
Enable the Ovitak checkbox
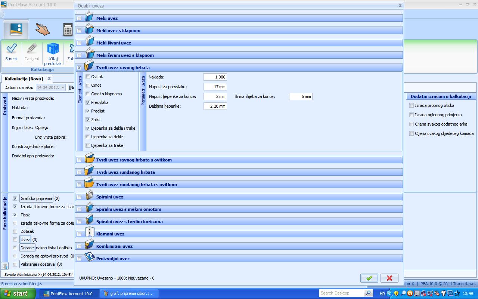pyautogui.click(x=88, y=77)
